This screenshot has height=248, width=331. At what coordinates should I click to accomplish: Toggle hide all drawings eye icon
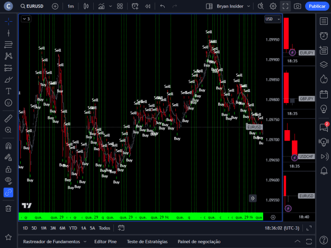tap(8, 180)
